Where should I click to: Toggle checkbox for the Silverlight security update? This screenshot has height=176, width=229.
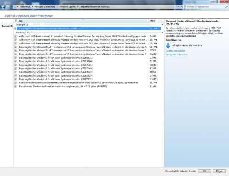(16, 28)
